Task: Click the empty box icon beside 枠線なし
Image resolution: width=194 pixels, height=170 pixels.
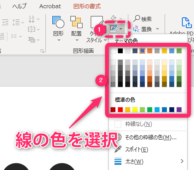Action: click(x=118, y=124)
